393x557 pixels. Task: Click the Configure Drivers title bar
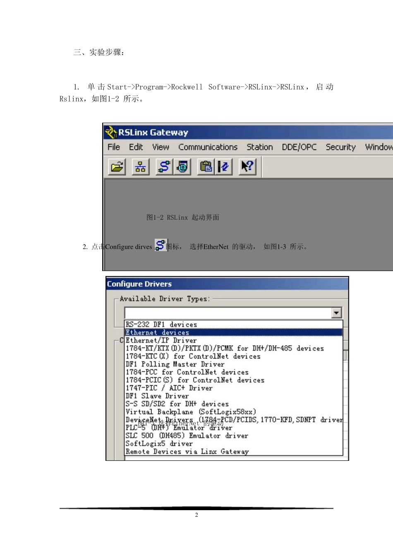point(227,284)
